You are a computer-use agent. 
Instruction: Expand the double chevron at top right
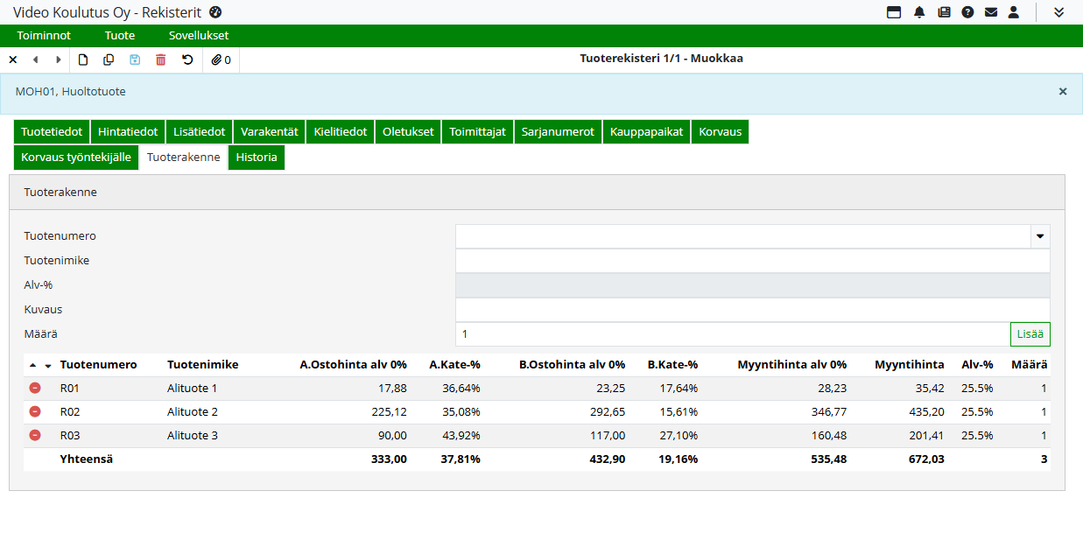click(x=1058, y=12)
